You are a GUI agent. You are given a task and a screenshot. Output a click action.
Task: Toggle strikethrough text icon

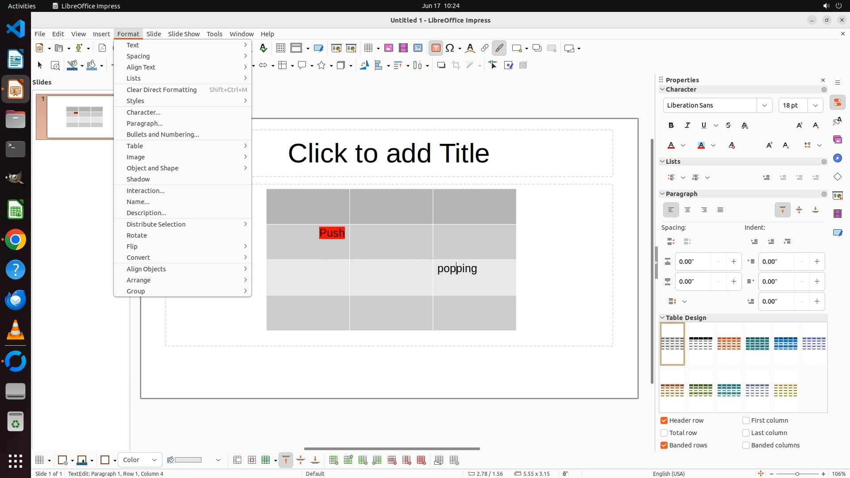click(728, 126)
